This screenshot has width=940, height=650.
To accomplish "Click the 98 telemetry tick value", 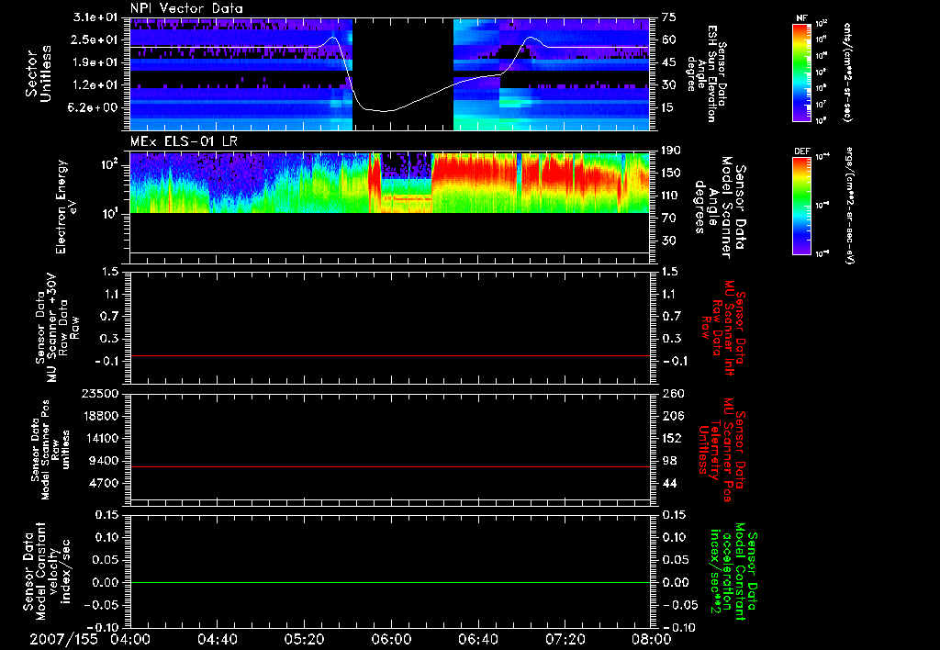I will tap(669, 461).
